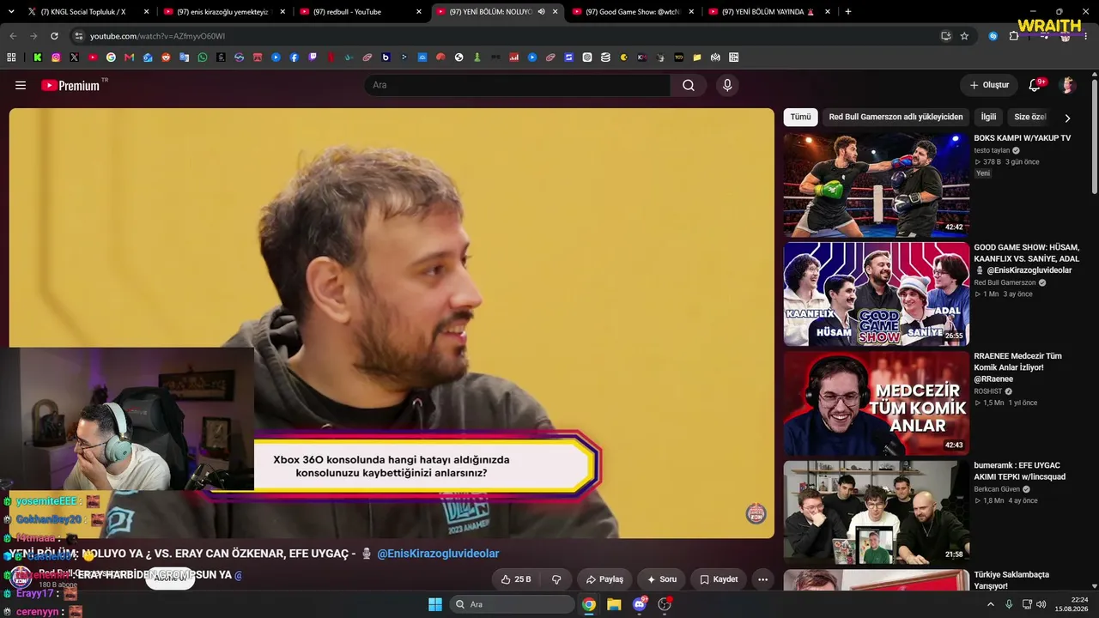
Task: Open the GOOD GAME SHOW Hüsam Kaanflix thumbnail
Action: [x=876, y=294]
